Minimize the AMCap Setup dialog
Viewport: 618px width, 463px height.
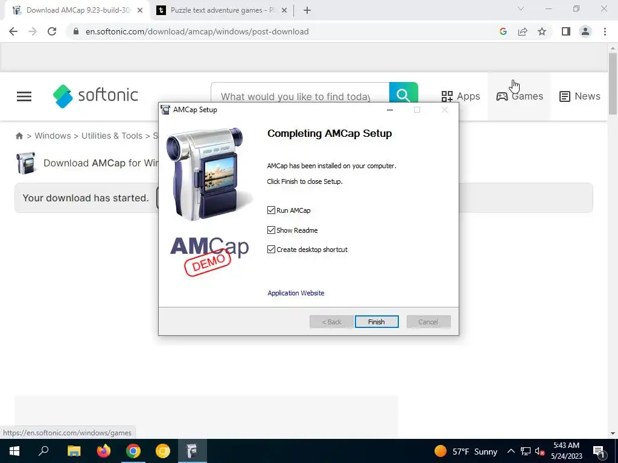[x=390, y=110]
